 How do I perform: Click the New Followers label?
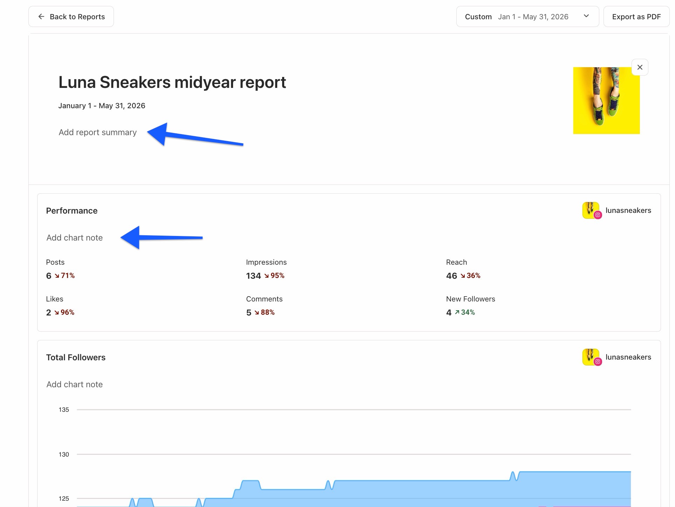click(471, 299)
